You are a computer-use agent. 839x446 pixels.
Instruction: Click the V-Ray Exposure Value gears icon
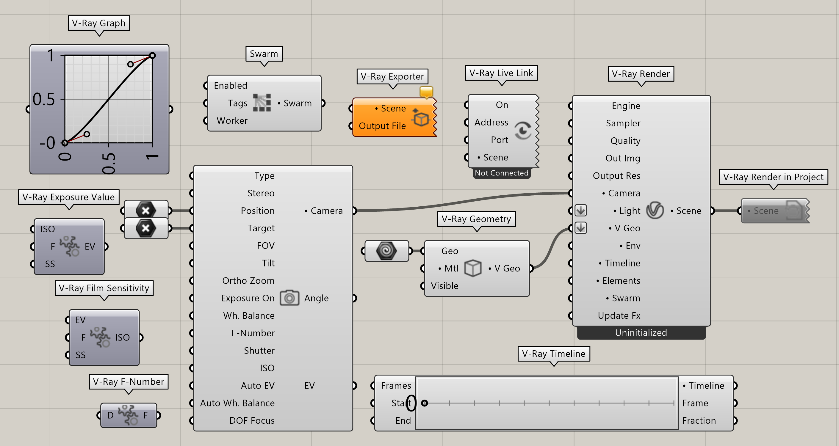point(69,246)
